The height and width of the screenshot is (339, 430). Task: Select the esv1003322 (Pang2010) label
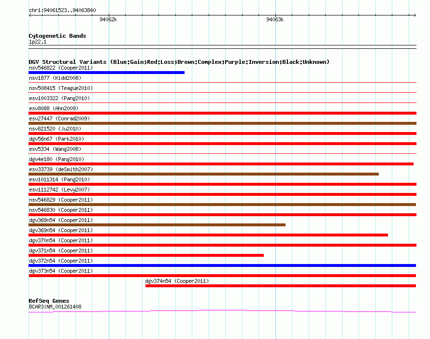59,98
